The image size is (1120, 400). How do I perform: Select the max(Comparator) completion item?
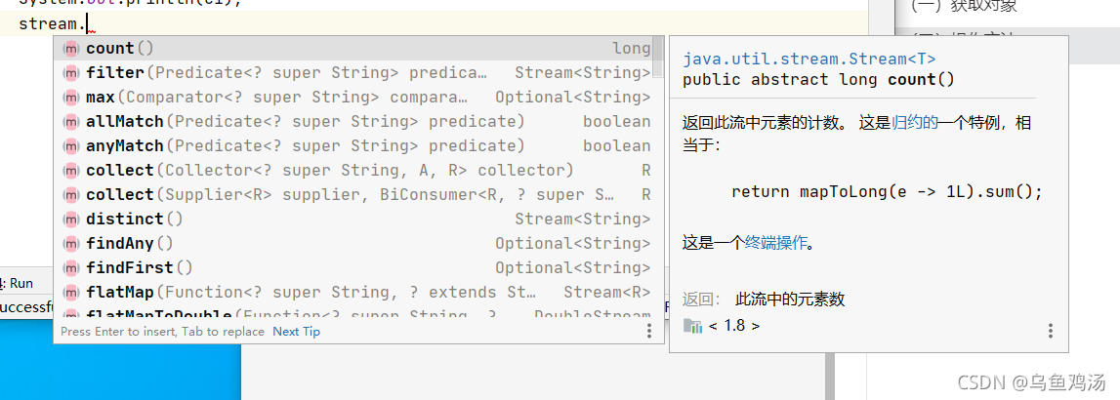tap(293, 98)
